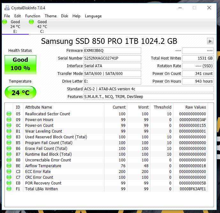Click the Threshold column header

coord(162,107)
